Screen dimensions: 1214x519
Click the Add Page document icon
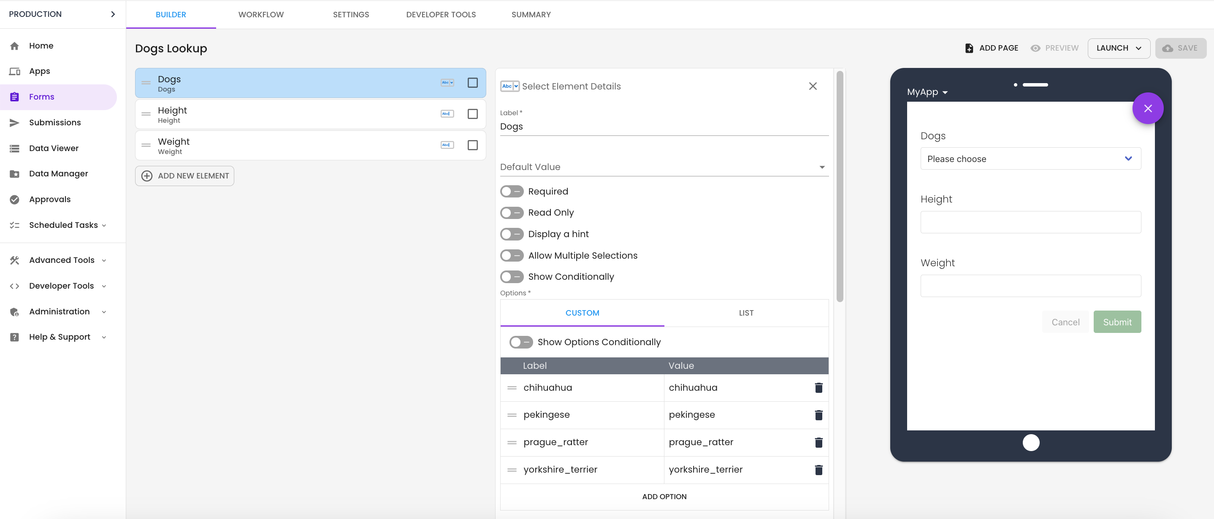point(969,48)
